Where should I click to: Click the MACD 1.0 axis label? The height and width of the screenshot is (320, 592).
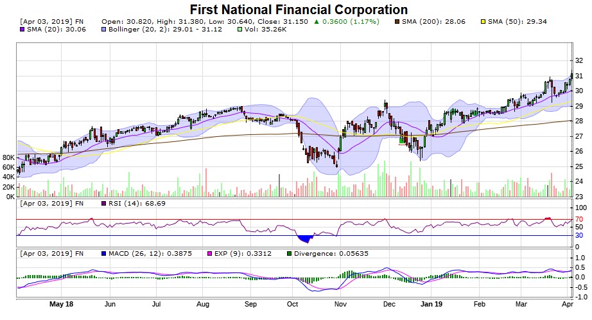click(580, 258)
